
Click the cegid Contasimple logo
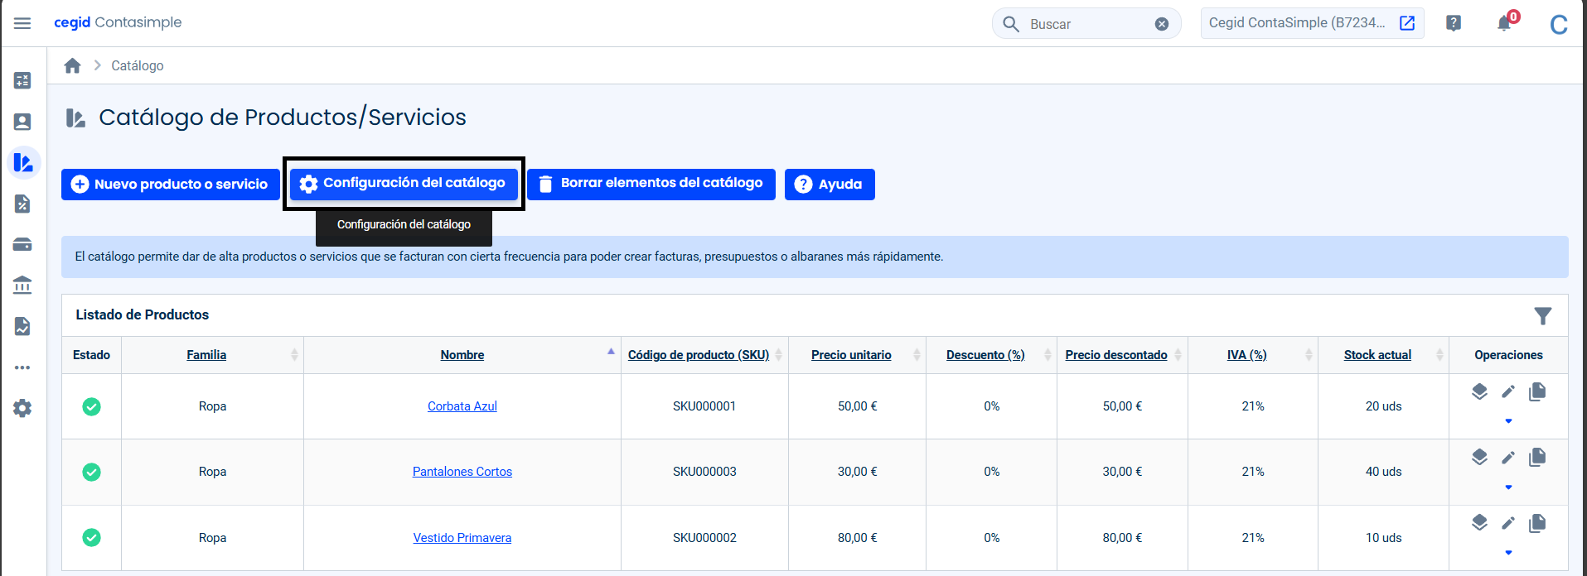[118, 22]
